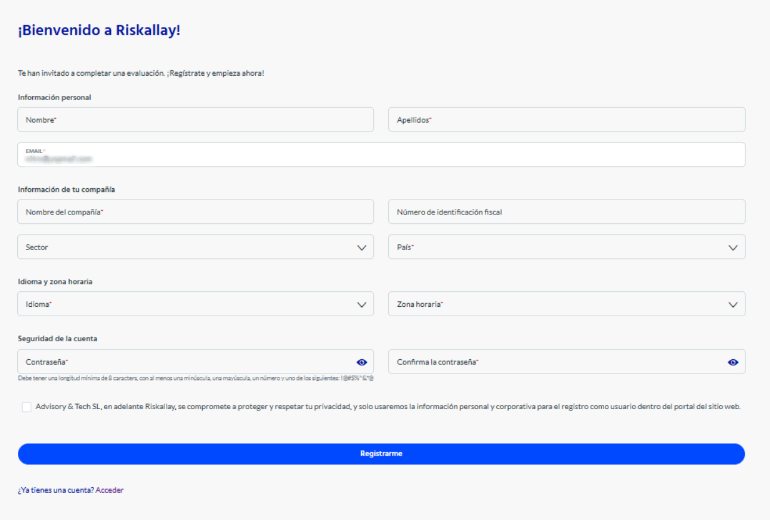Click the Información de tu compañía label
This screenshot has height=520, width=770.
(x=66, y=189)
